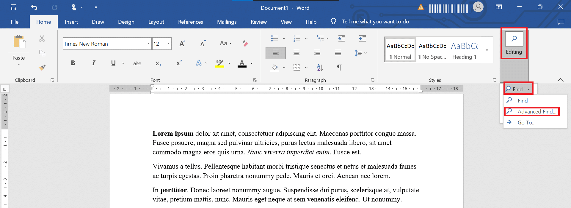
Task: Toggle subscript formatting
Action: click(158, 63)
